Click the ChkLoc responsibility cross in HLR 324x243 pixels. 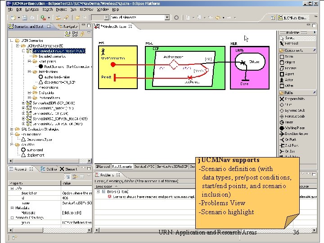click(x=243, y=62)
